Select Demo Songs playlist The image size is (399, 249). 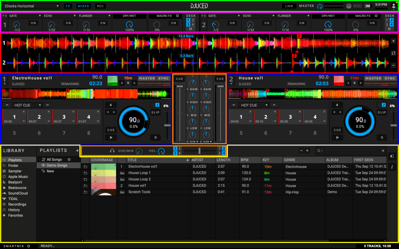(57, 165)
